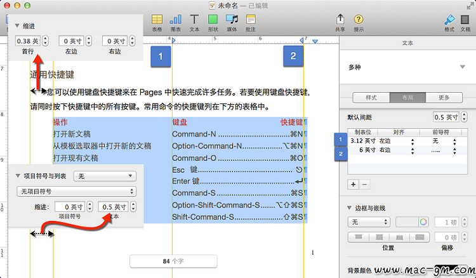Screen dimensions: 476x278
Task: Click the 前导符 column header
Action: point(440,132)
